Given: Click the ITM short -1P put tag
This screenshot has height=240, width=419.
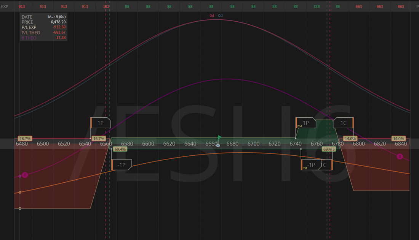Looking at the screenshot, I should pyautogui.click(x=310, y=165).
